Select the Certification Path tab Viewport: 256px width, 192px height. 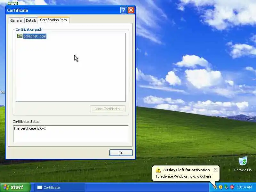click(53, 20)
